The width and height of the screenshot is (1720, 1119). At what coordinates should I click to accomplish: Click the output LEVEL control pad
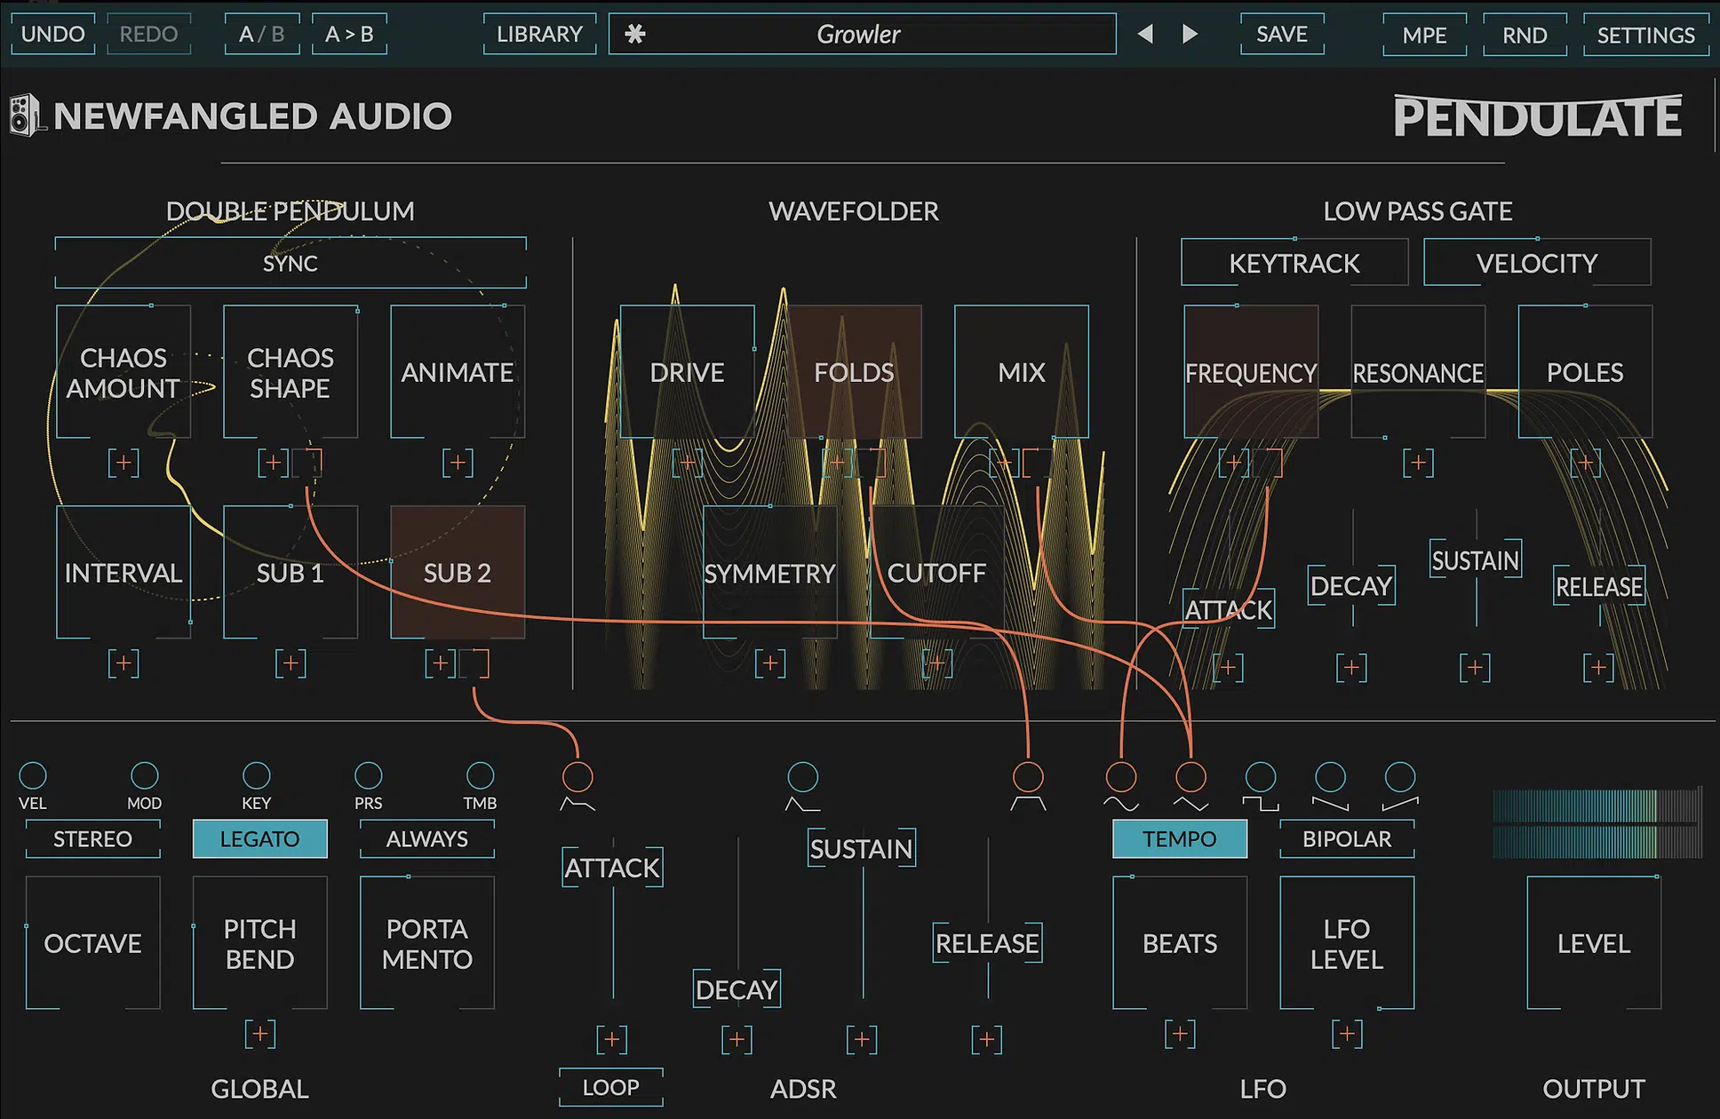(1594, 943)
